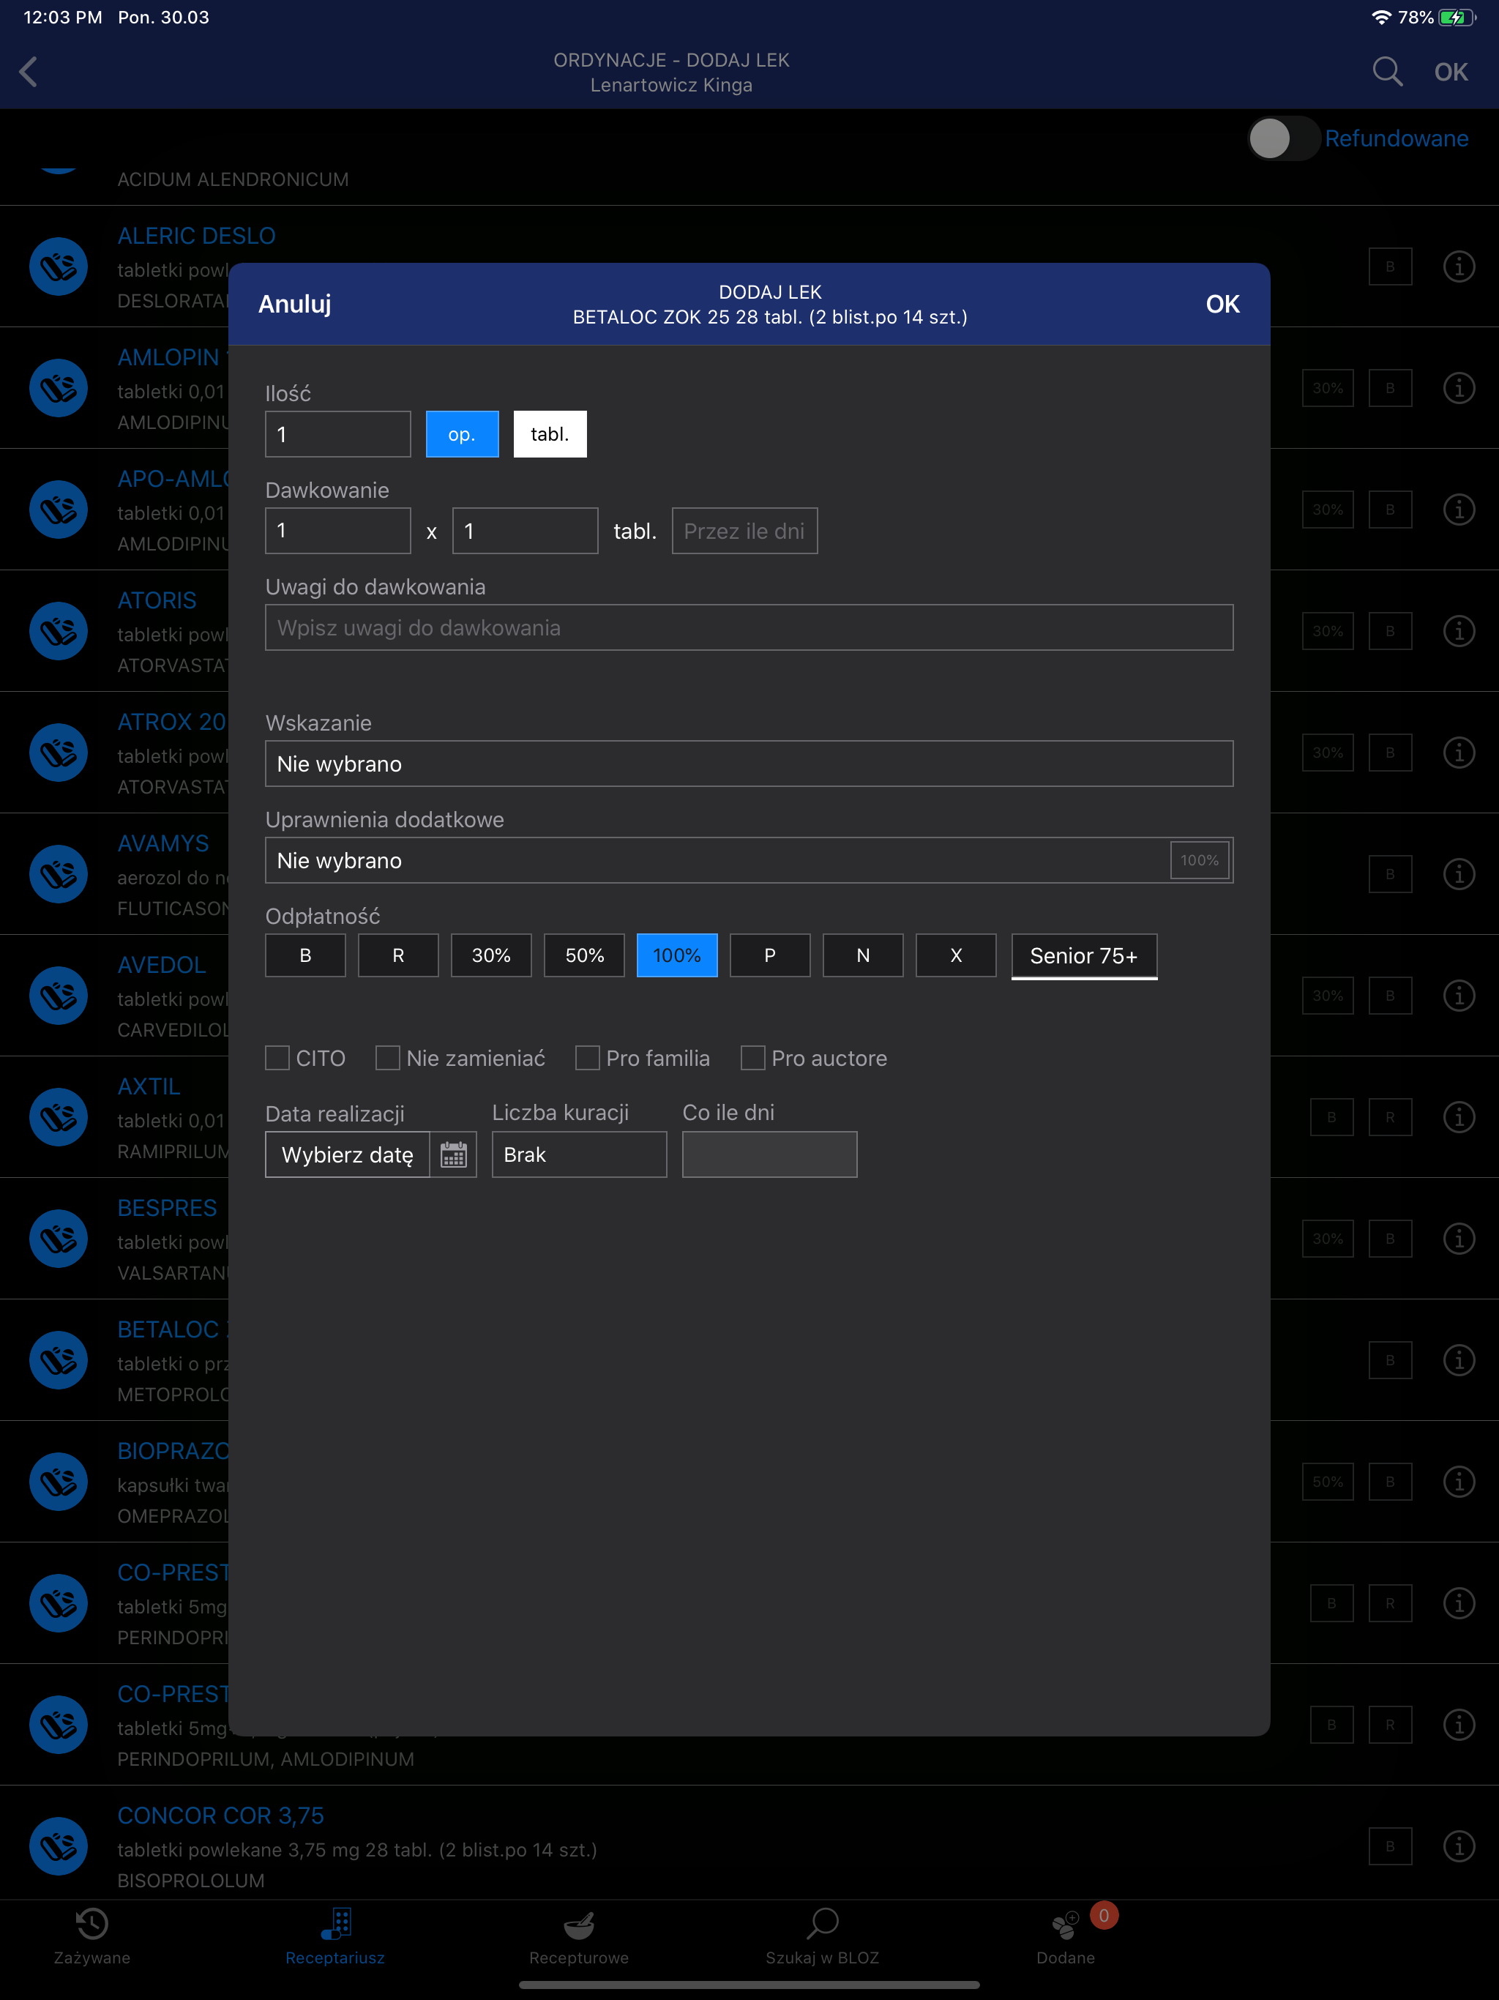
Task: Open the calendar date picker icon
Action: pos(453,1154)
